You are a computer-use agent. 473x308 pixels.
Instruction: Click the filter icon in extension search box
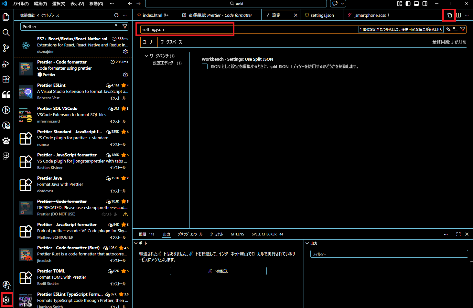[x=125, y=26]
